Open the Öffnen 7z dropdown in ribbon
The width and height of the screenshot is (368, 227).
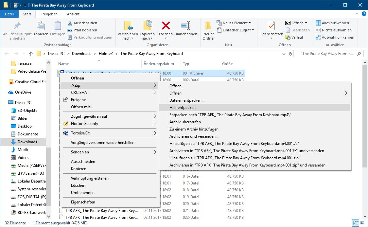[x=306, y=23]
